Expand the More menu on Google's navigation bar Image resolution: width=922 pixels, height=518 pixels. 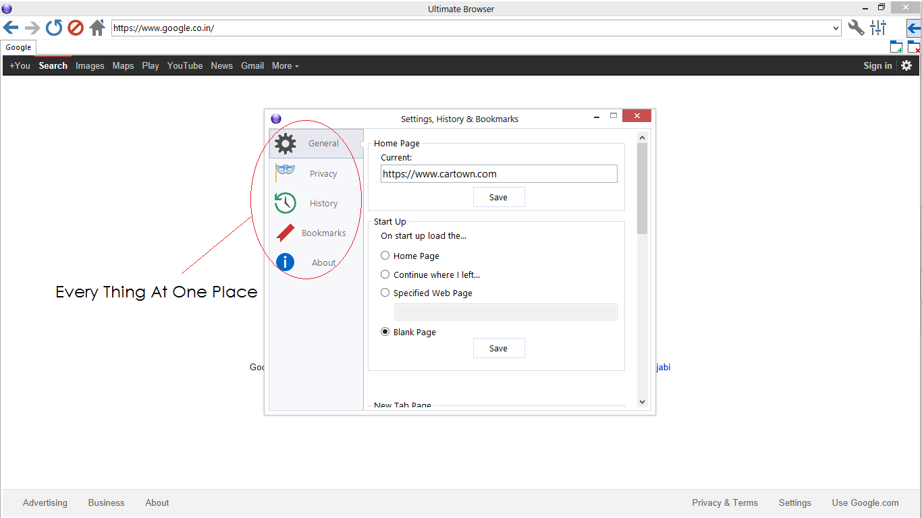(285, 65)
